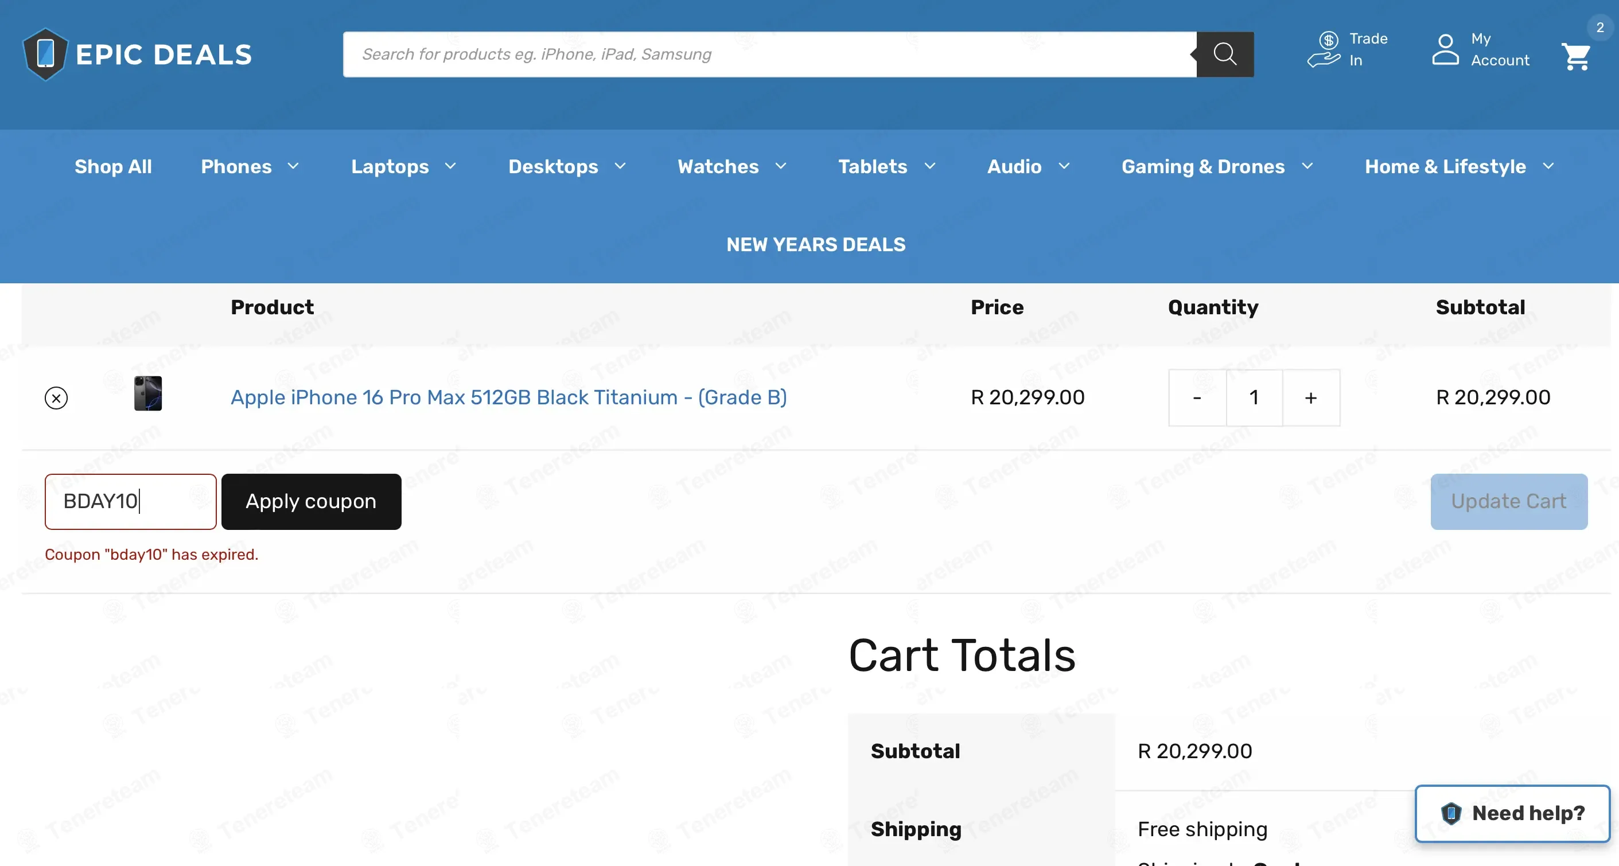Image resolution: width=1619 pixels, height=866 pixels.
Task: Open My Account user icon
Action: coord(1445,50)
